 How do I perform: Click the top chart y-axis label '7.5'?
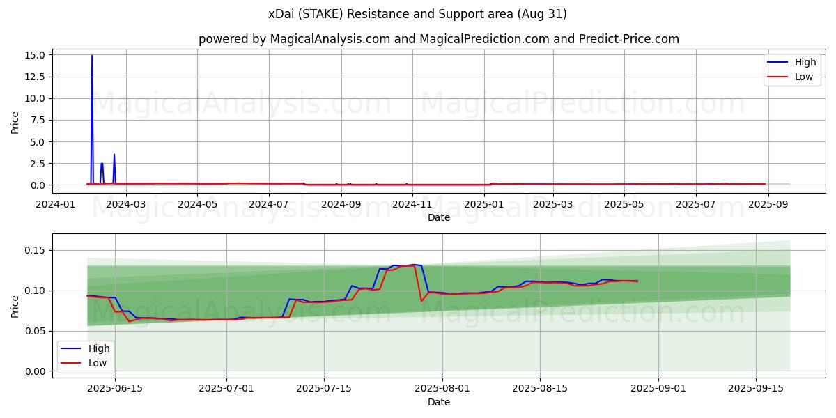(x=38, y=120)
